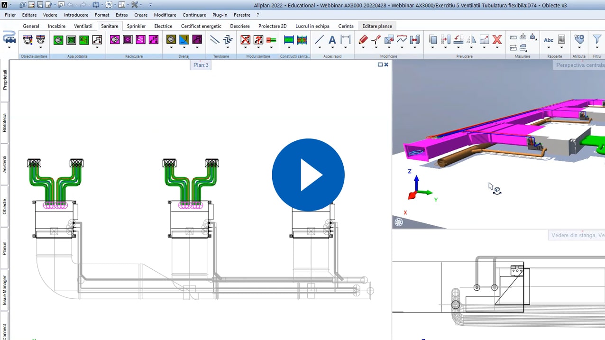Open the Vedere menu
Screen dimensions: 605x340
pyautogui.click(x=50, y=15)
